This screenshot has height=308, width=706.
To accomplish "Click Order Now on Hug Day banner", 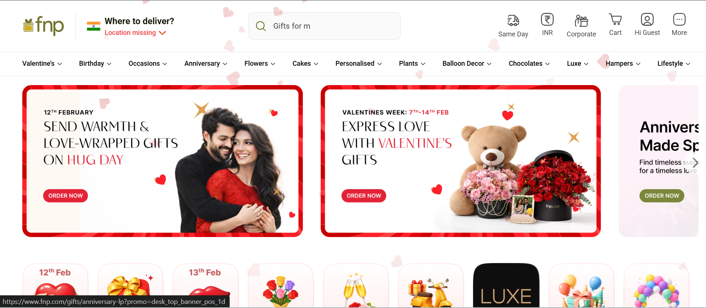I will [x=65, y=196].
